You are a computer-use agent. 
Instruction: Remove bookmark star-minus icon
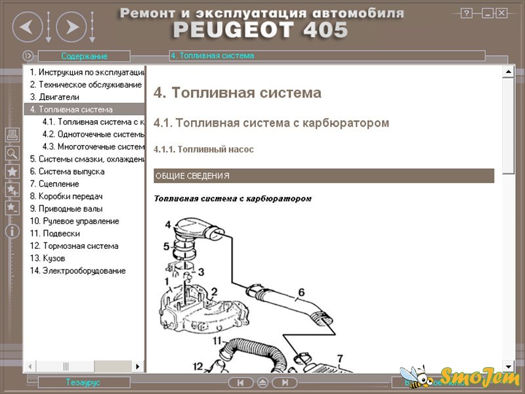point(12,208)
